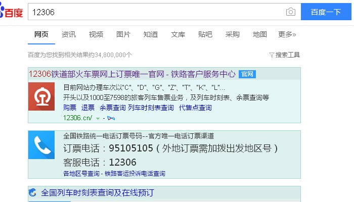Click the icon before 全国列车时刻表查询
The width and height of the screenshot is (354, 202).
click(32, 192)
